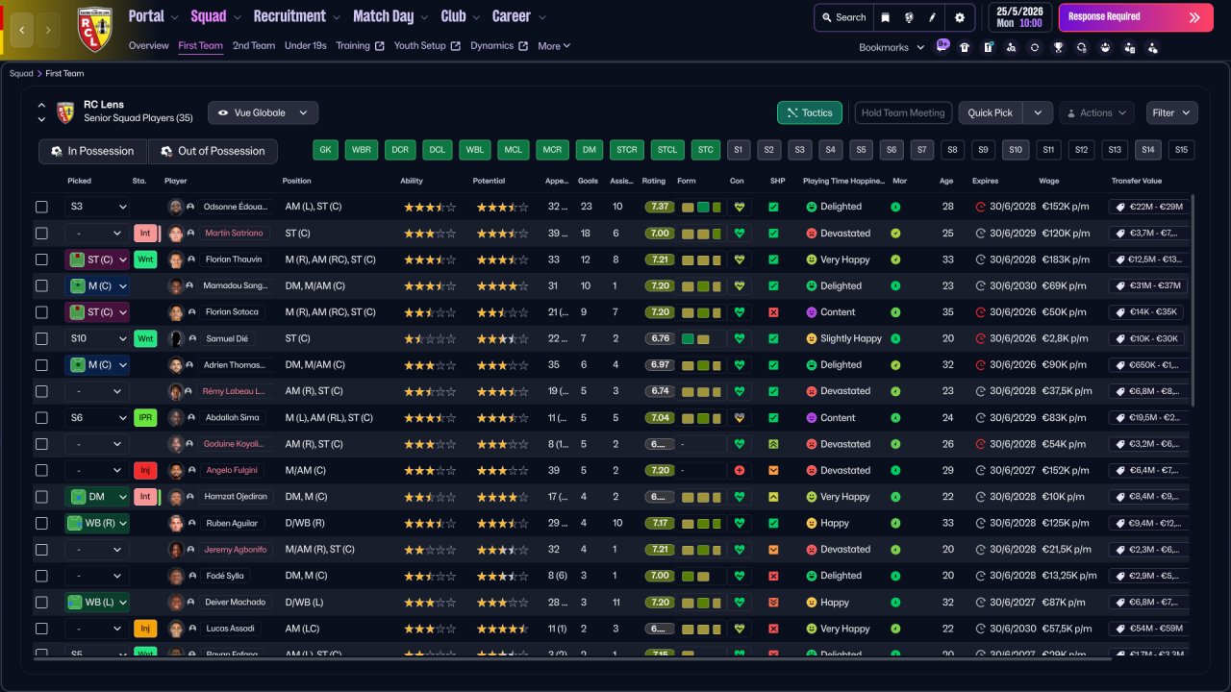This screenshot has width=1231, height=692.
Task: Switch to the Under 19s tab
Action: click(305, 45)
